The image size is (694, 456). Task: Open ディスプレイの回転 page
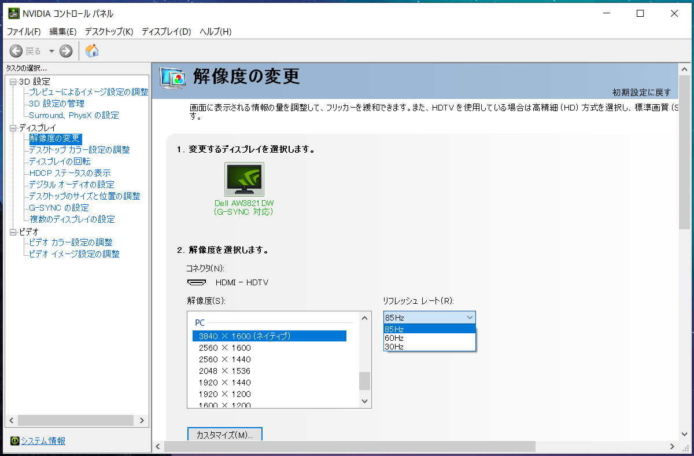point(60,161)
